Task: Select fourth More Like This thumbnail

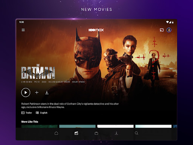Action: tap(153, 126)
